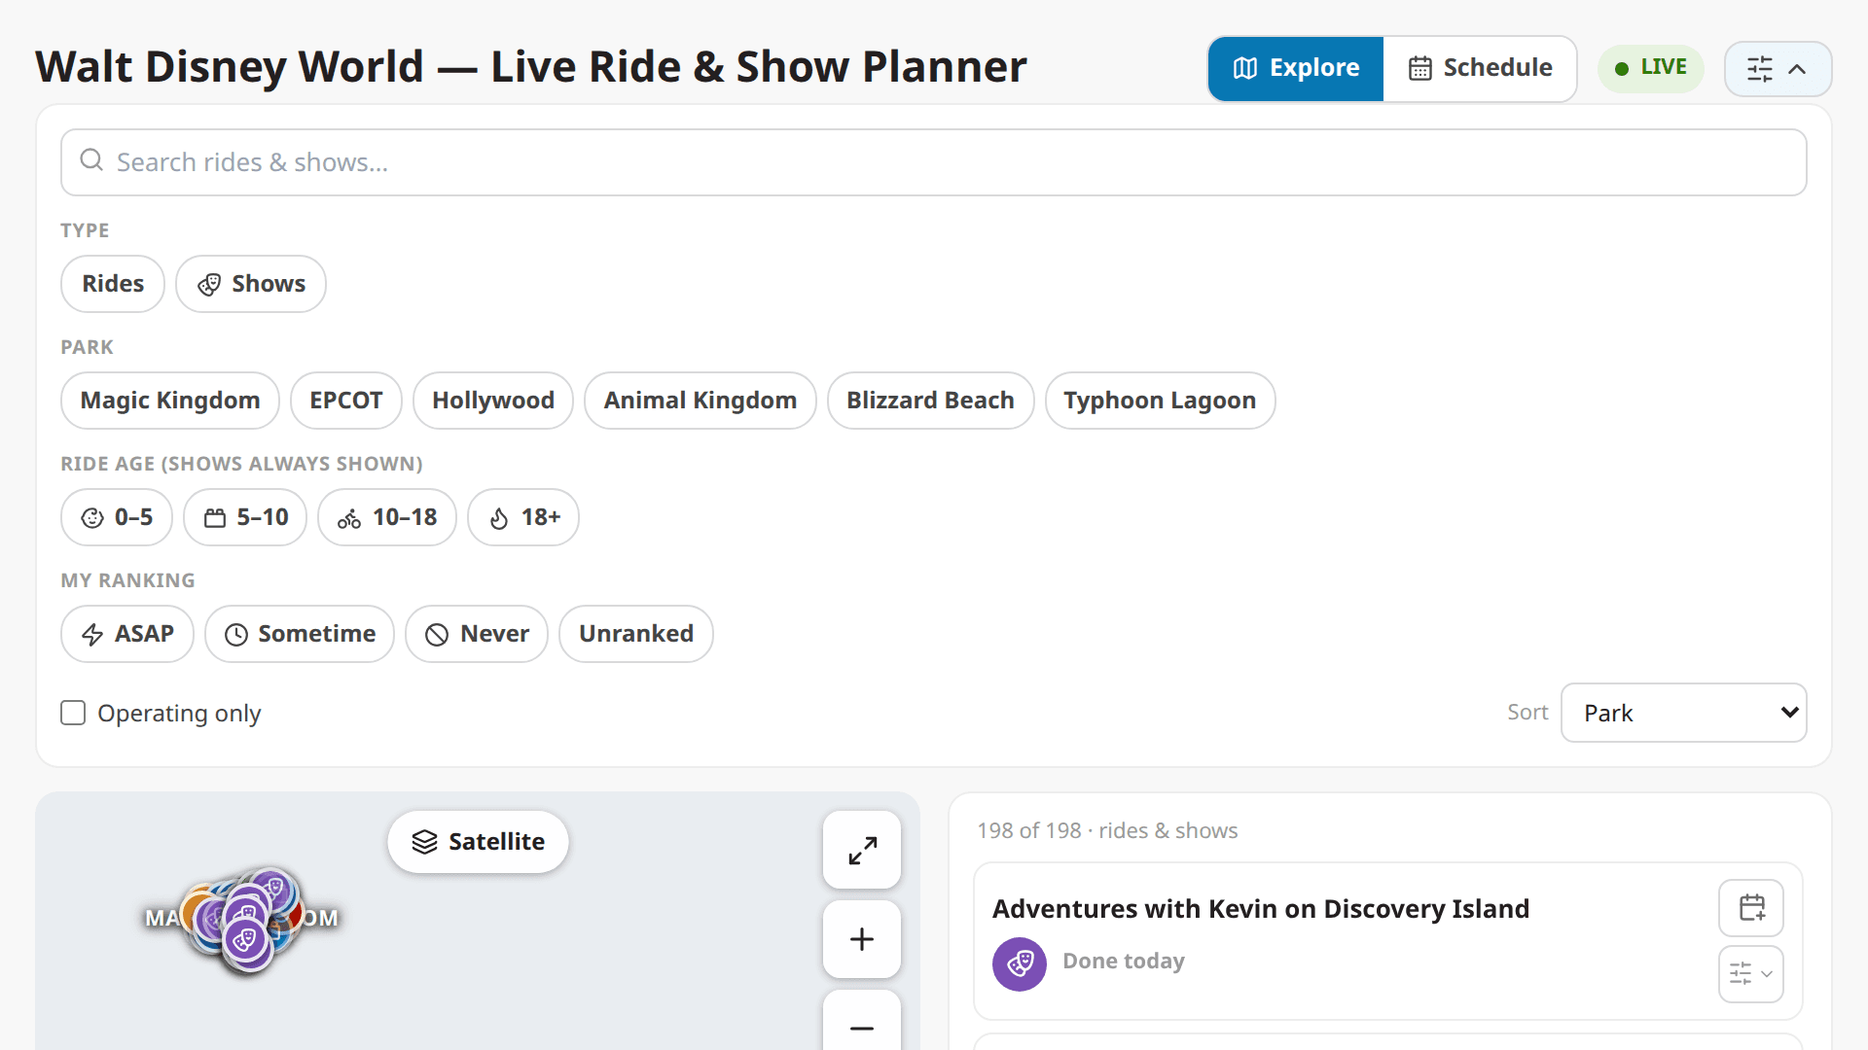Select the 0–5 ride age chip

coord(117,517)
